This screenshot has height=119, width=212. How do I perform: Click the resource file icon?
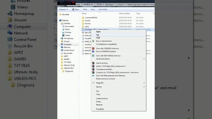[x=83, y=48]
